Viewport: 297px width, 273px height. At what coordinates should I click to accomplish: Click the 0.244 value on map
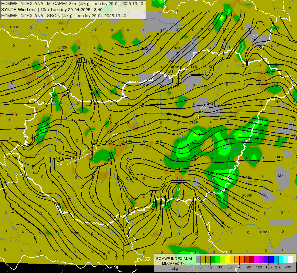[x=127, y=141]
